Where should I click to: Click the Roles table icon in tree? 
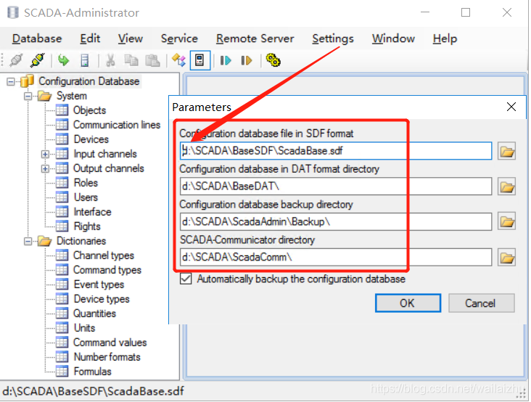tap(62, 183)
